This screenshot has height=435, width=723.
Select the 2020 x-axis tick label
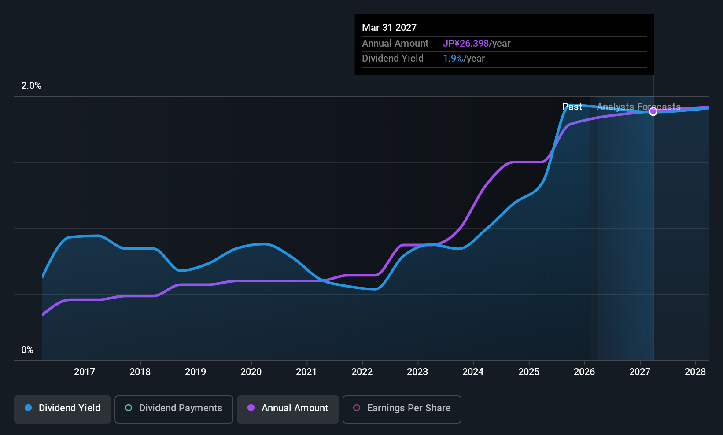[251, 372]
